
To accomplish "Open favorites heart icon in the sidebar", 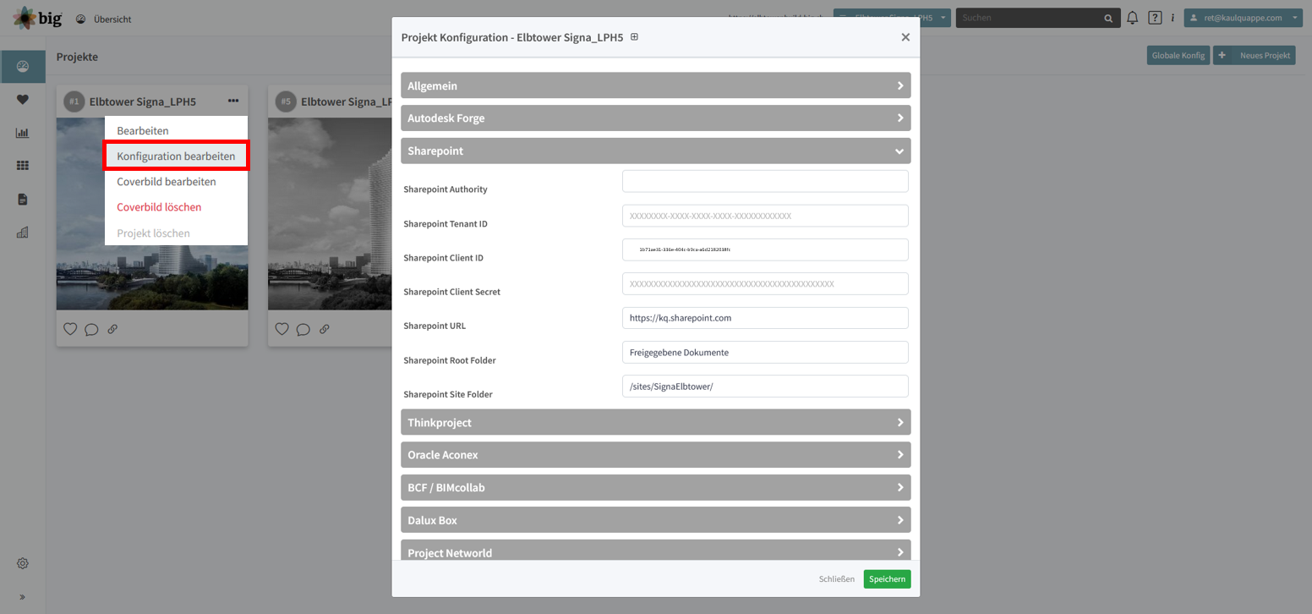I will click(23, 100).
